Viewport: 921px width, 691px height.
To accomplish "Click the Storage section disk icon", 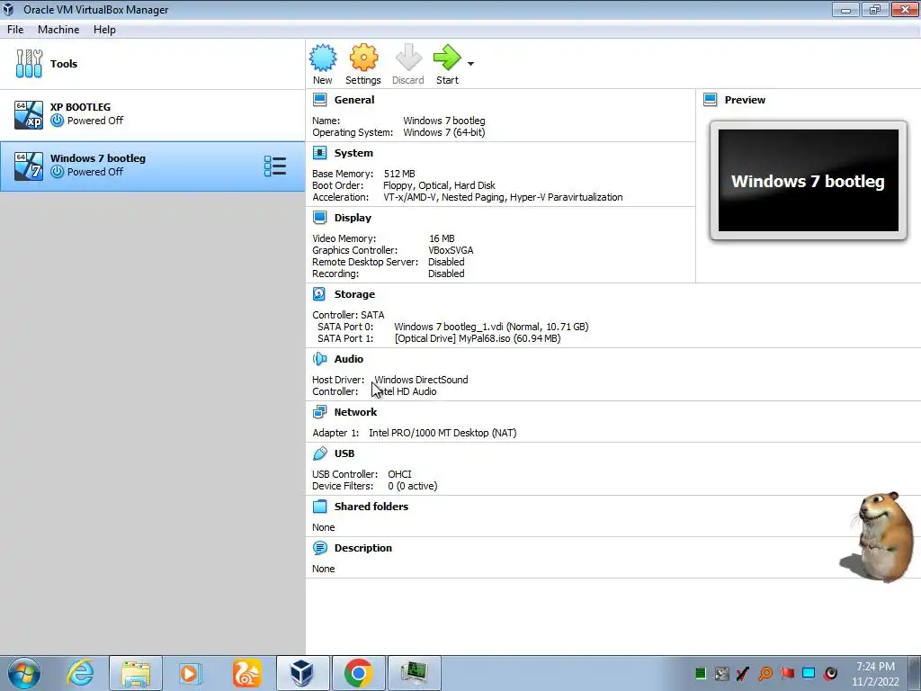I will pos(319,294).
